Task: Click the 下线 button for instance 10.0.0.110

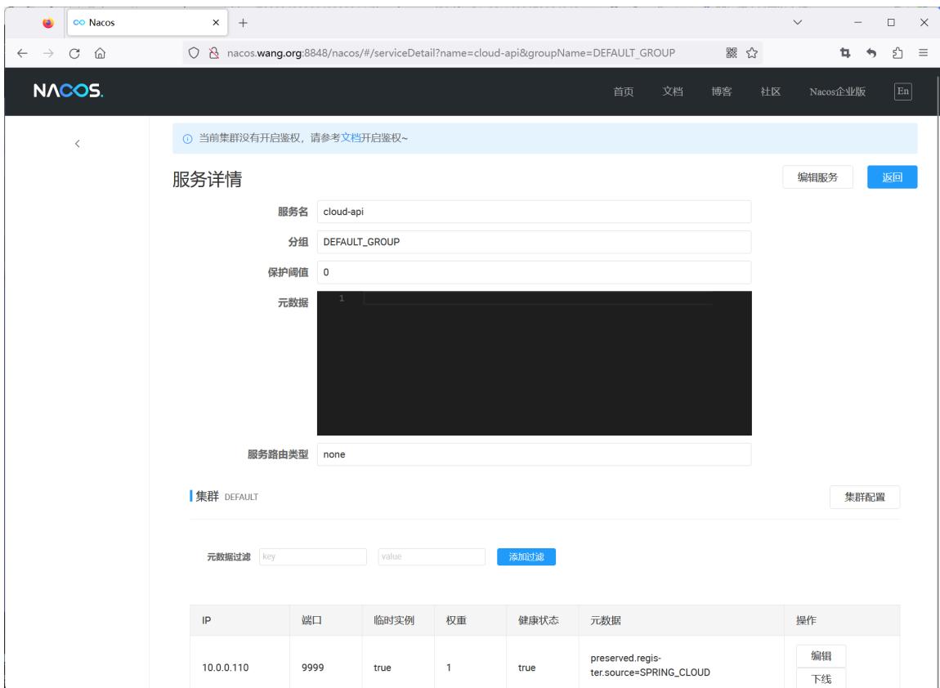Action: (x=821, y=678)
